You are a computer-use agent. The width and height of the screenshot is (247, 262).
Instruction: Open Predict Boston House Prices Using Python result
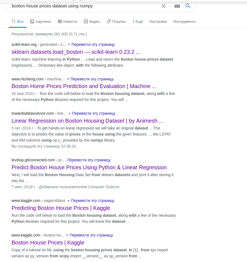point(89,167)
